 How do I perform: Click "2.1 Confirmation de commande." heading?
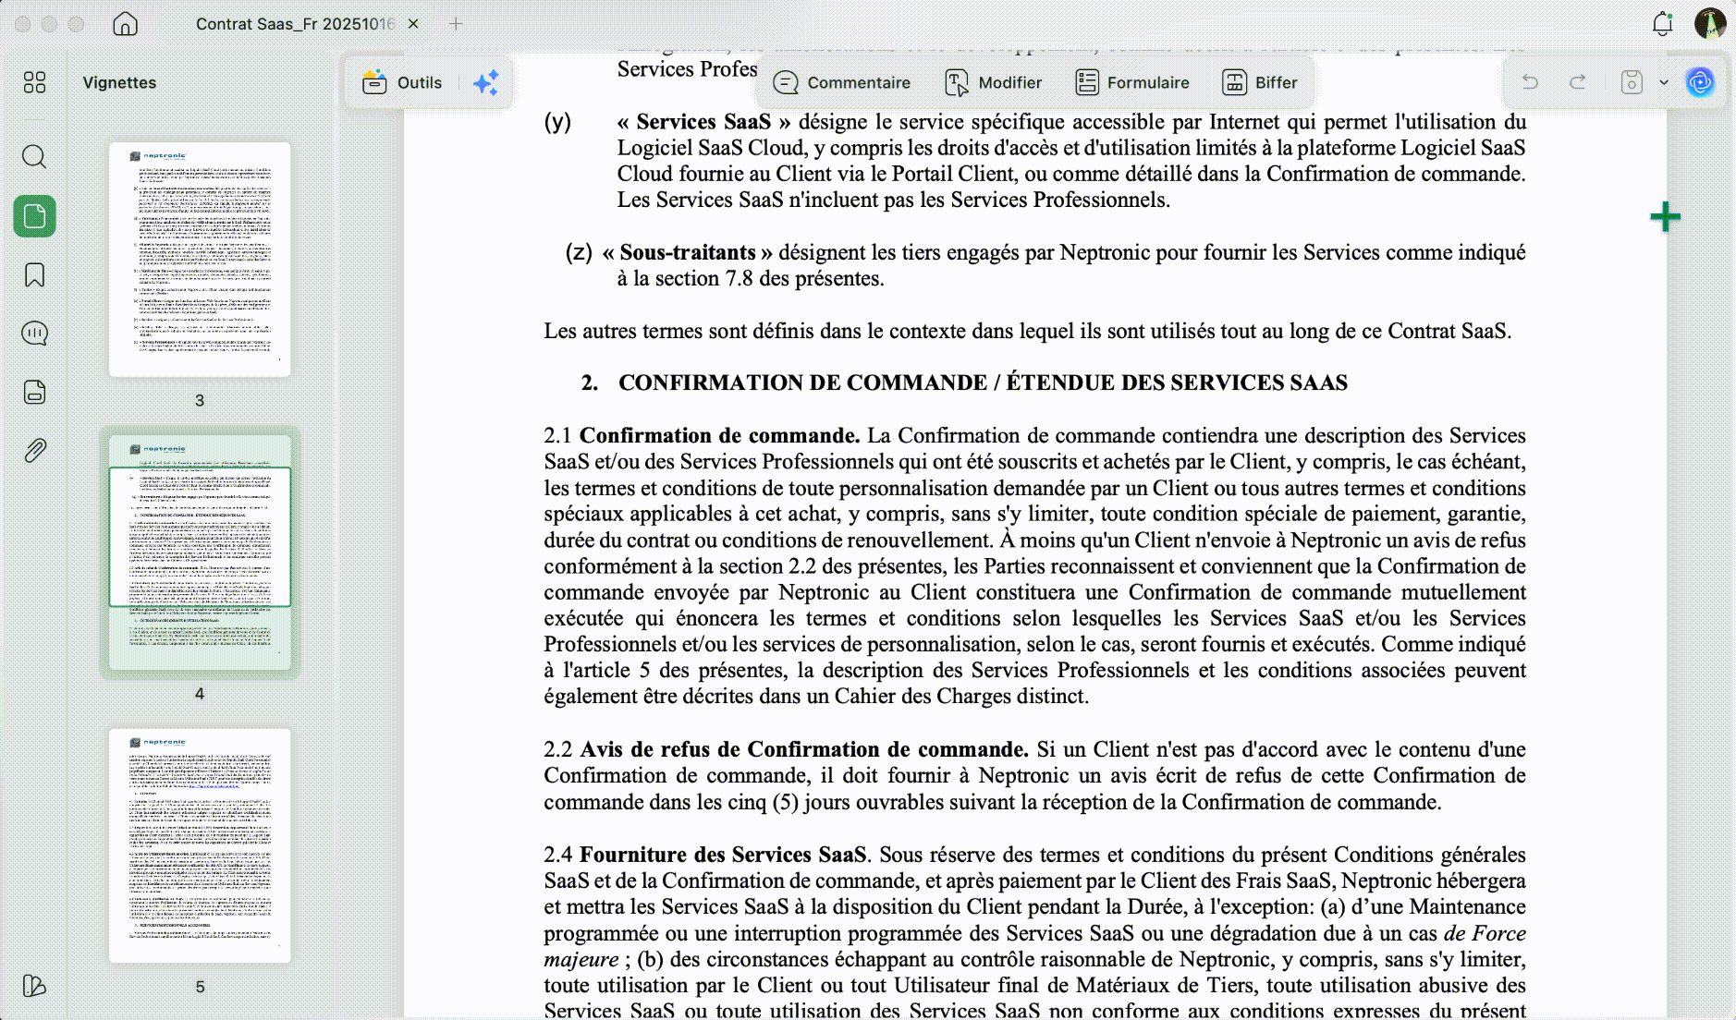pos(702,435)
